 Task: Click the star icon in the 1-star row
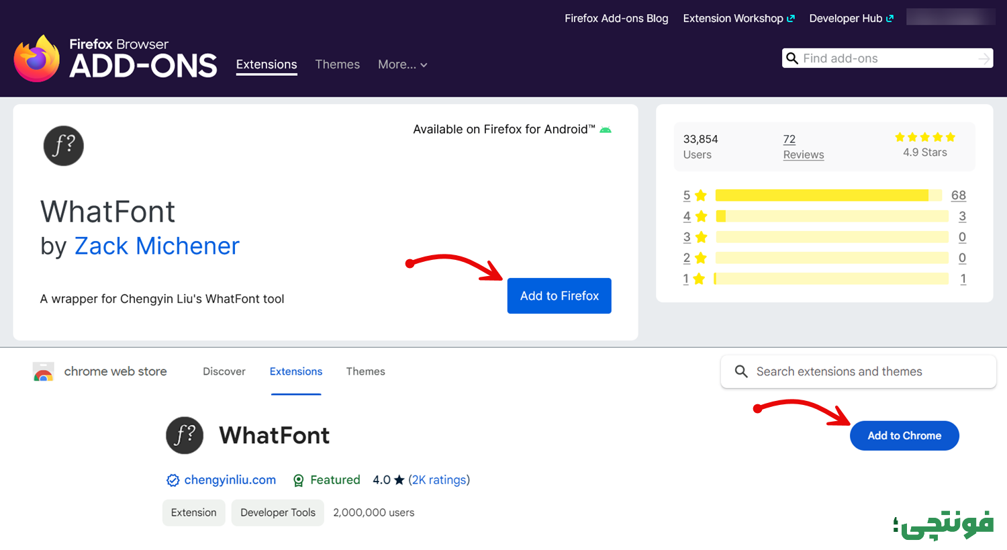699,279
